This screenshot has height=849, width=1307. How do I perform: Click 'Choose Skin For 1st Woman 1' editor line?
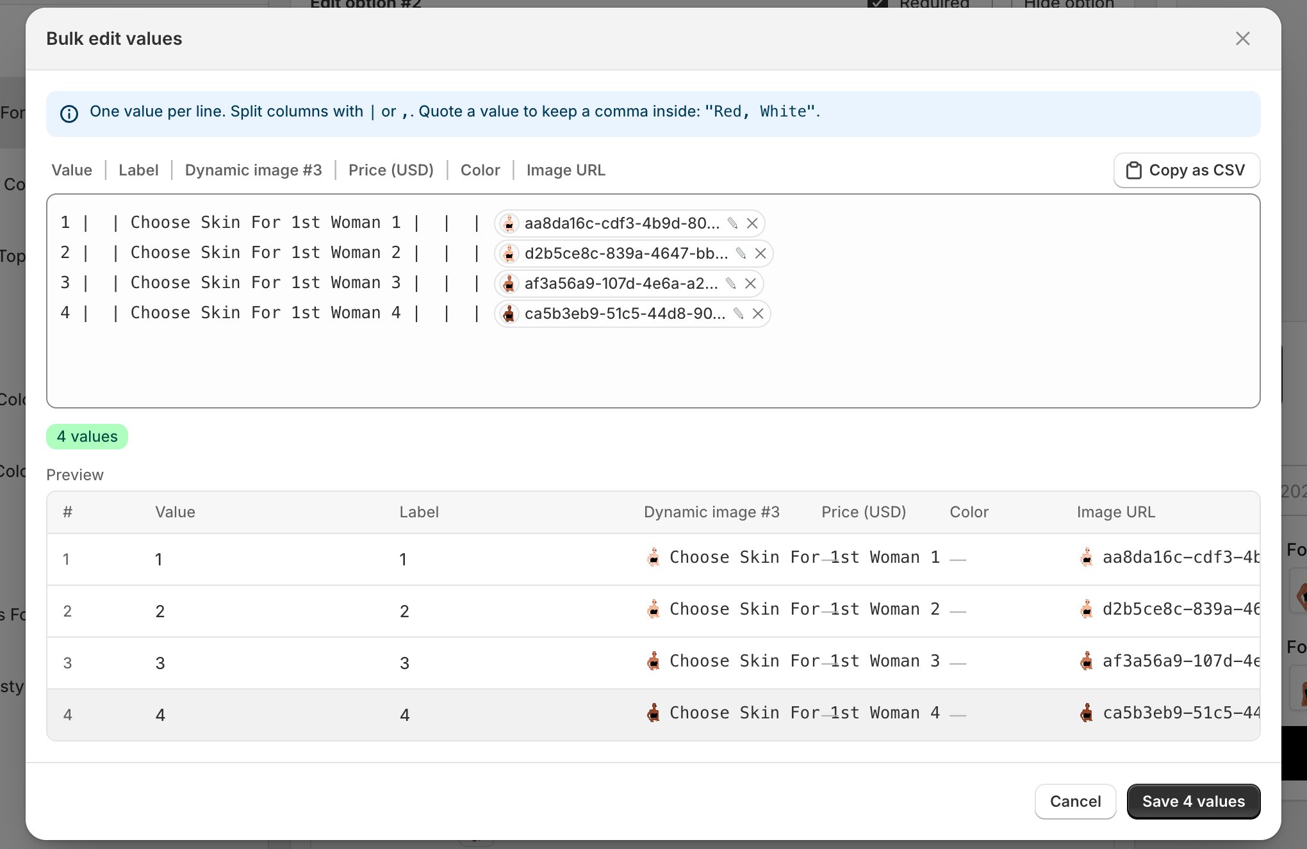266,223
